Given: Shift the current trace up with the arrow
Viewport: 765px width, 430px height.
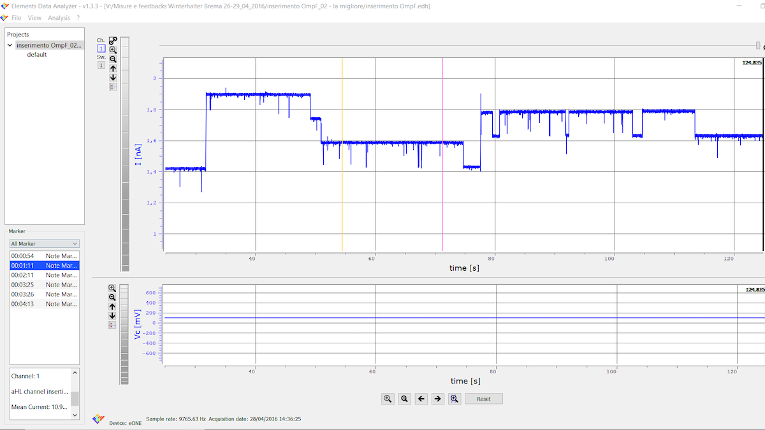Looking at the screenshot, I should [x=113, y=68].
